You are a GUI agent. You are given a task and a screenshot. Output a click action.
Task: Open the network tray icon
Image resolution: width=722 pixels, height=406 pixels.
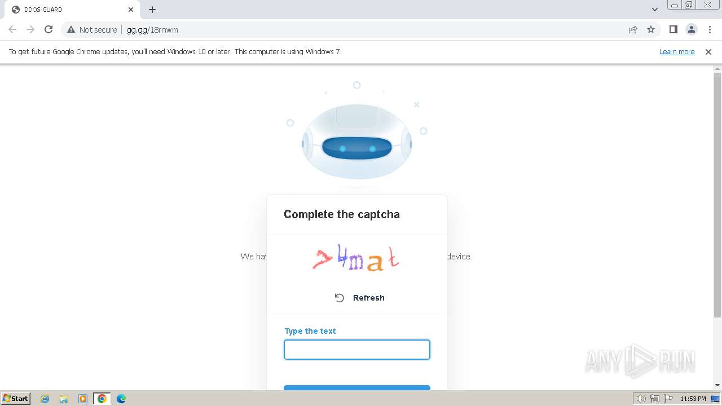(655, 399)
